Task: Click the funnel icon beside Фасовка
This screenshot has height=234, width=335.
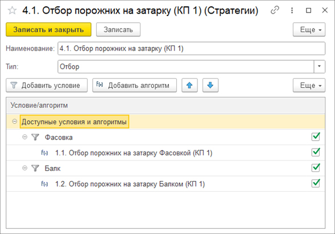Action: point(35,137)
